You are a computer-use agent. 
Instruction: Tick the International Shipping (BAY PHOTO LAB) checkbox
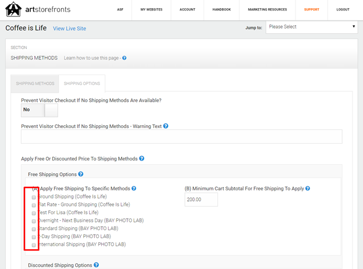pos(34,245)
